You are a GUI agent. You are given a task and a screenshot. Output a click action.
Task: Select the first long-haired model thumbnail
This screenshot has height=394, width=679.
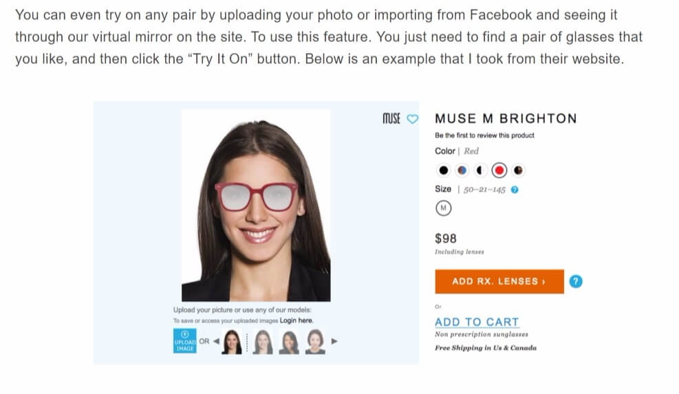pos(233,341)
